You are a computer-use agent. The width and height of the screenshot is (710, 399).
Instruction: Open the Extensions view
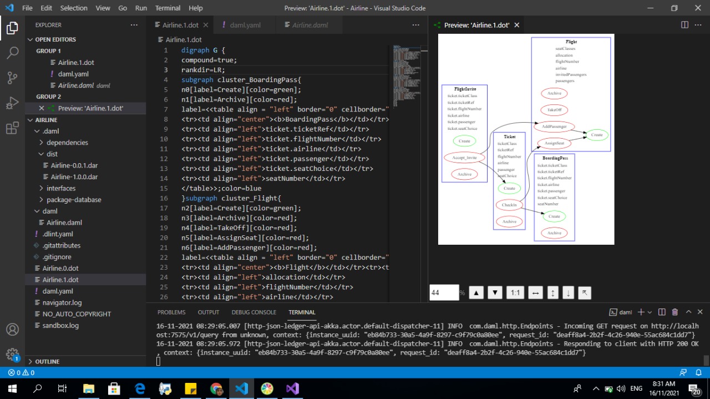12,129
